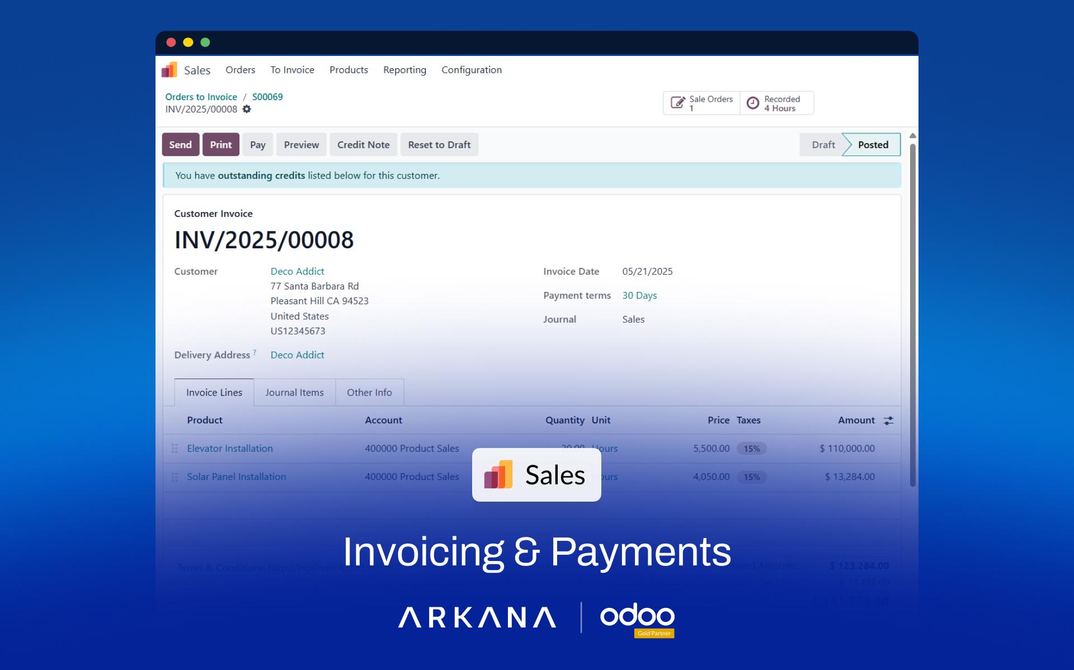Click the Amount column header
1074x670 pixels.
[x=856, y=420]
